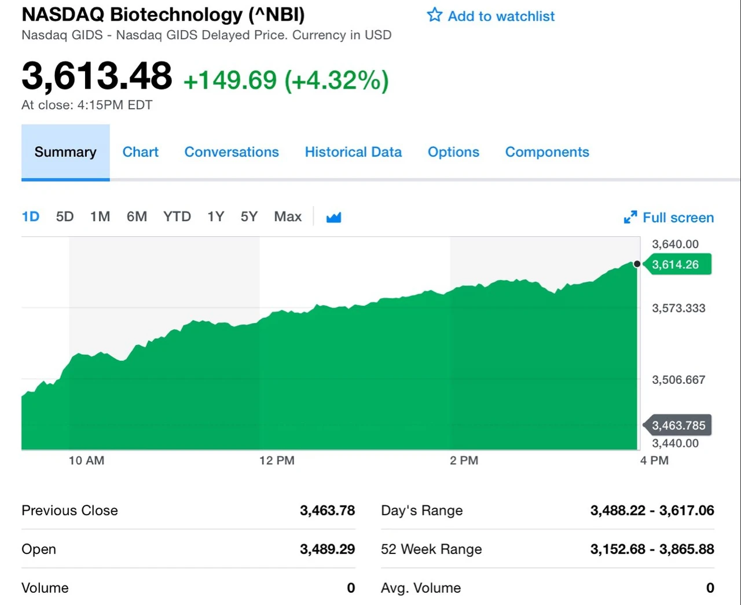Click the star icon to add to watchlist

coord(434,16)
